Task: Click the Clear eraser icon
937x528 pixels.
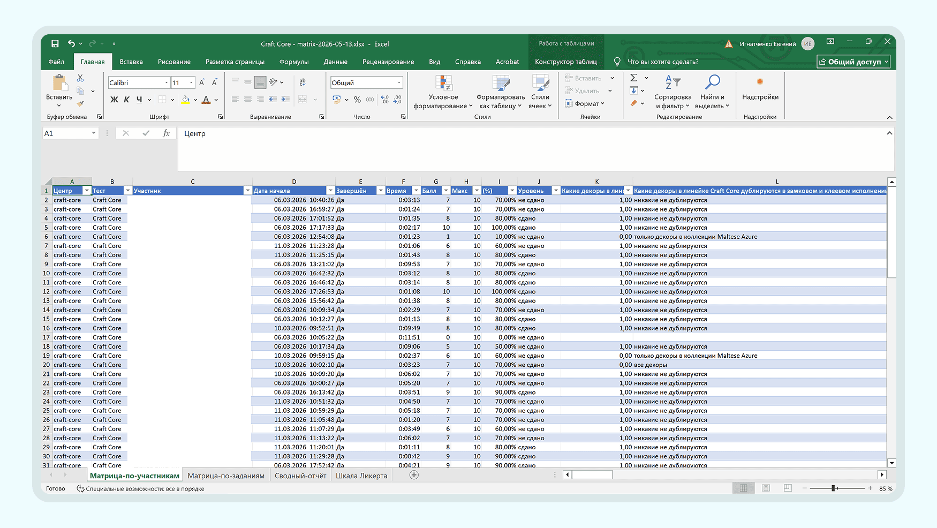Action: point(633,103)
